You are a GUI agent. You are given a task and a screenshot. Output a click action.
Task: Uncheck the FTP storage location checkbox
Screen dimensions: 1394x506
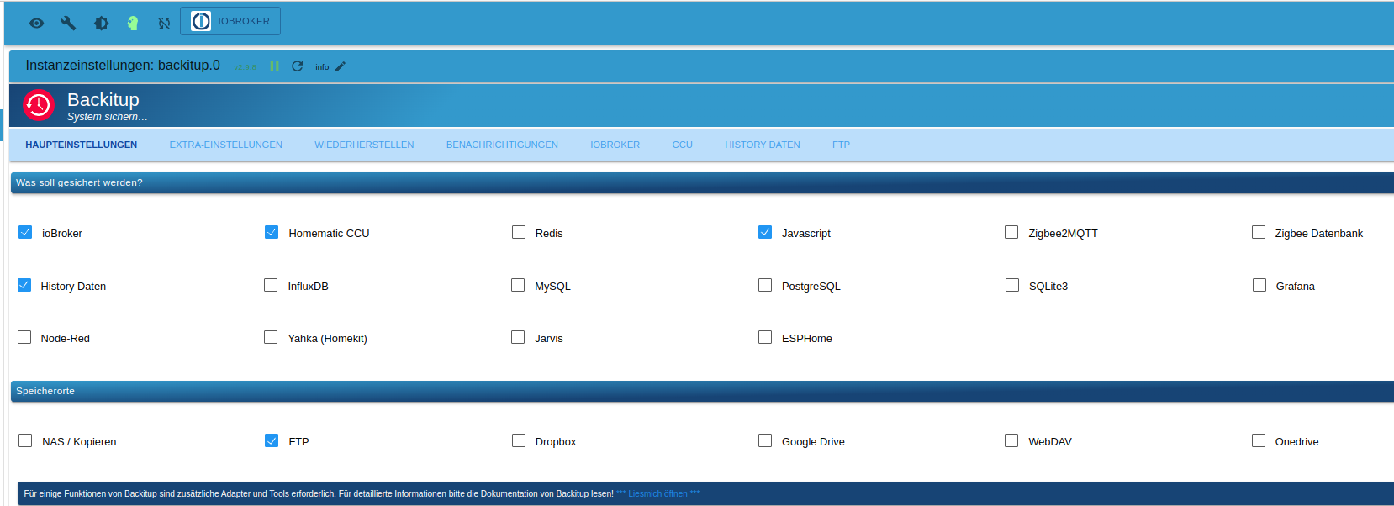pos(272,440)
